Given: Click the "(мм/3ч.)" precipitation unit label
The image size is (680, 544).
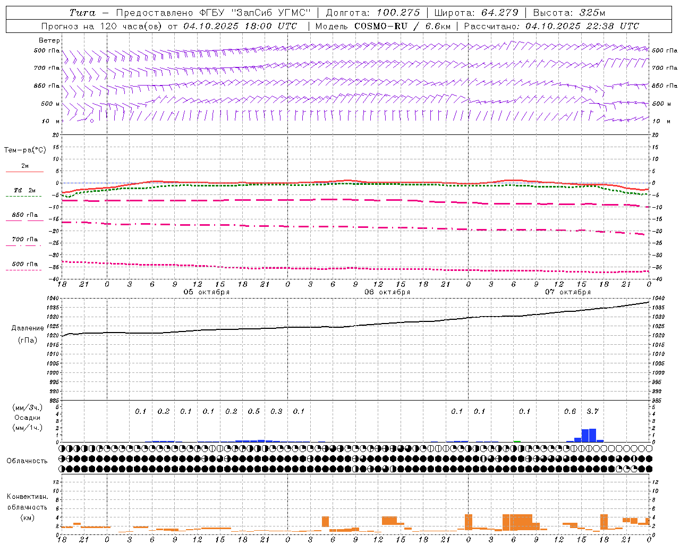Looking at the screenshot, I should (x=28, y=407).
